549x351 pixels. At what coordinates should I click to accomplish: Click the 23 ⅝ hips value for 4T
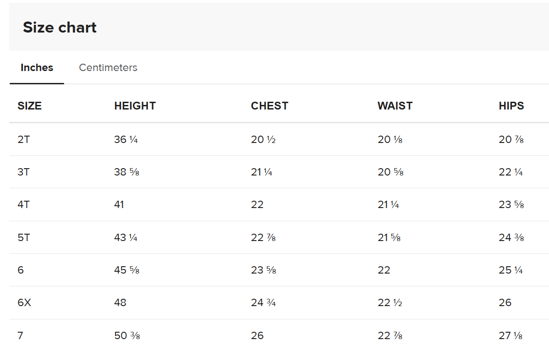[511, 204]
